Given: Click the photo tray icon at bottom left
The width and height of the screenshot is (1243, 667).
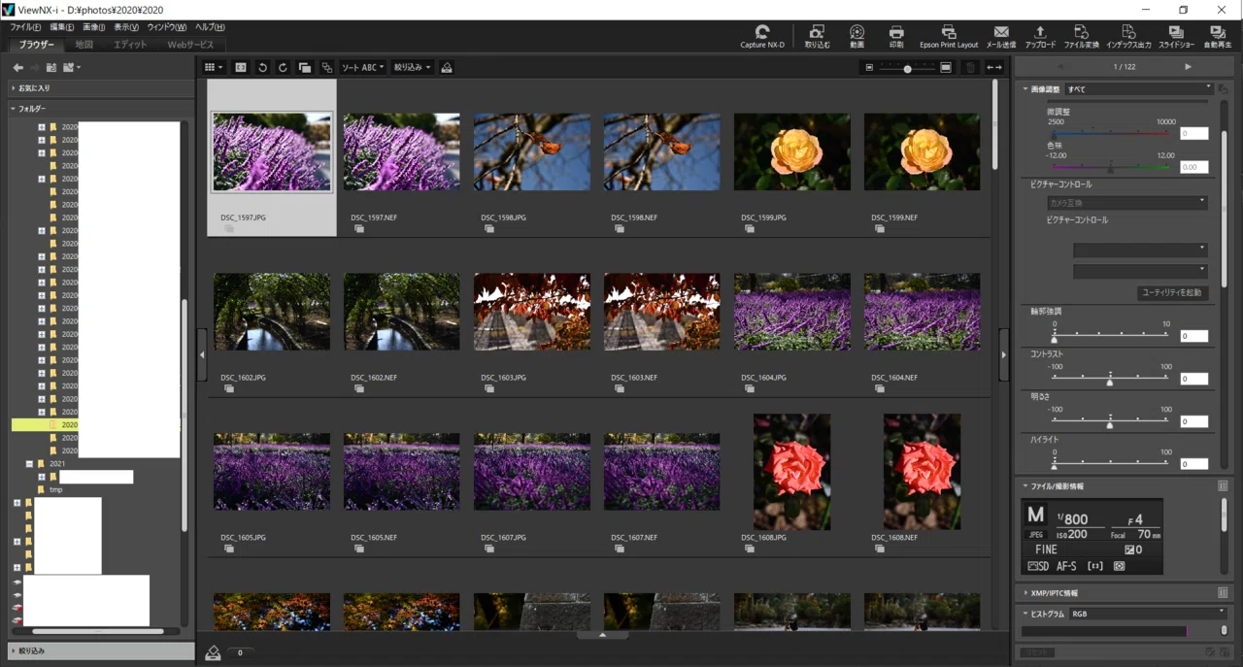Looking at the screenshot, I should coord(214,652).
